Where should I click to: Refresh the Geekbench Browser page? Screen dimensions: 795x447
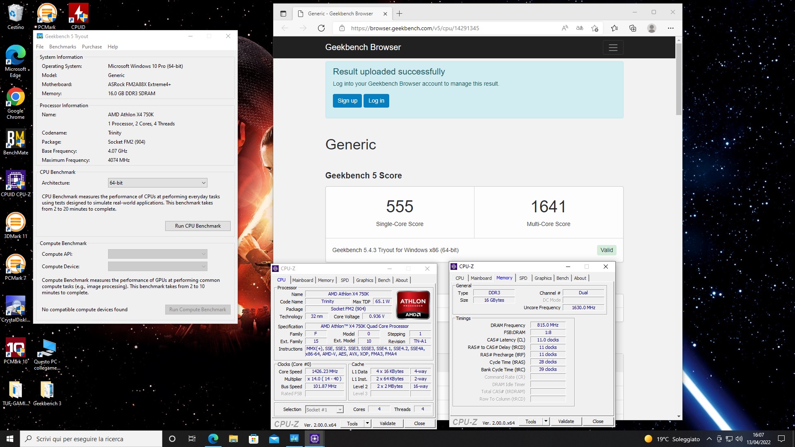tap(321, 28)
